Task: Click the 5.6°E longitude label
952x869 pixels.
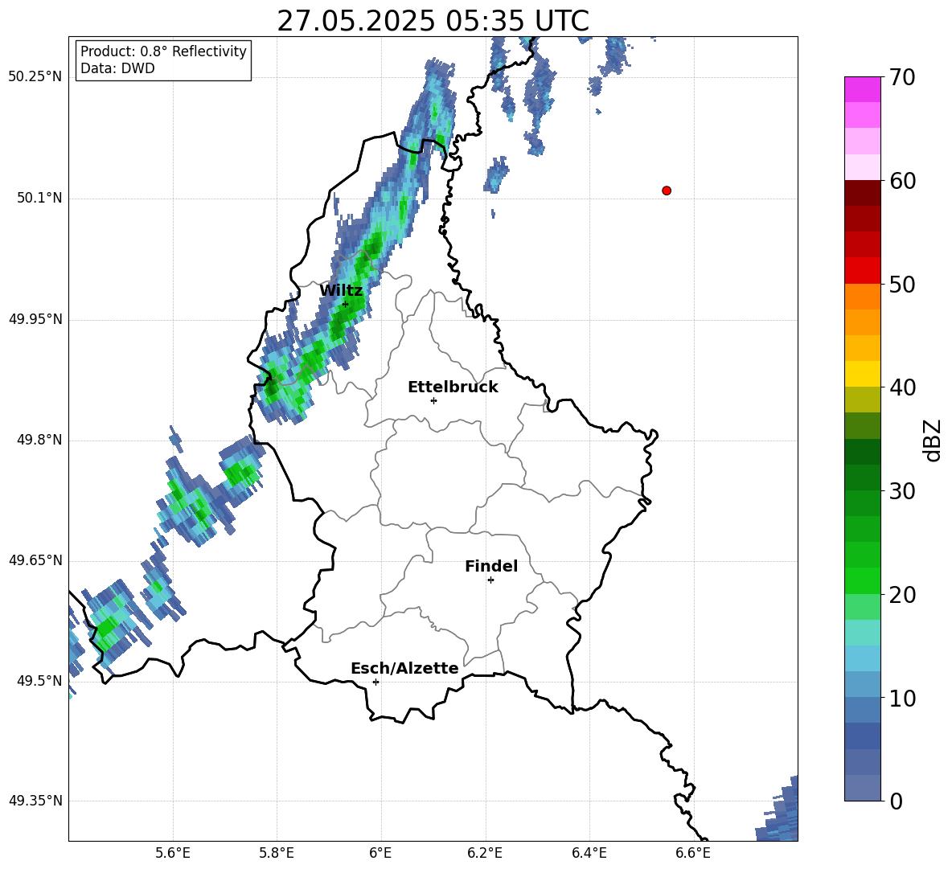Action: [173, 853]
